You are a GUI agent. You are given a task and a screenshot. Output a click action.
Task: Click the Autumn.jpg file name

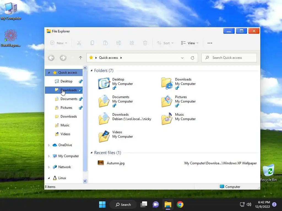(116, 163)
